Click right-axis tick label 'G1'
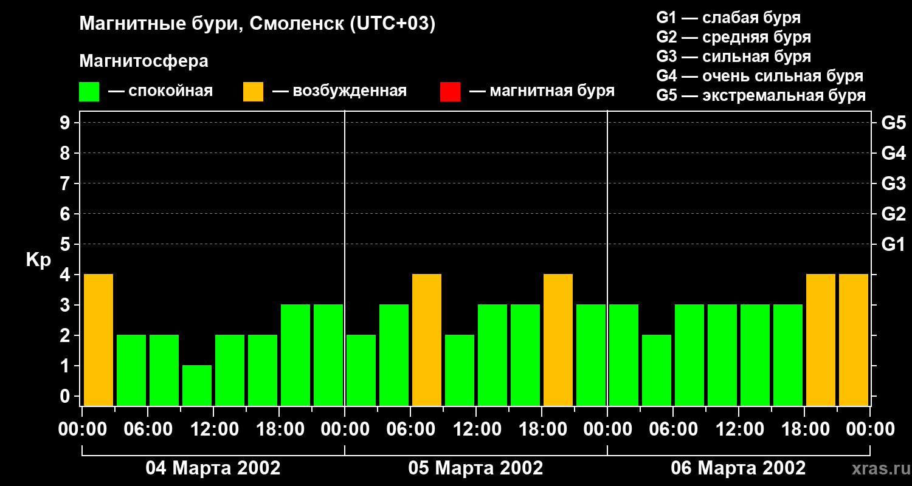This screenshot has height=486, width=912. pyautogui.click(x=893, y=244)
